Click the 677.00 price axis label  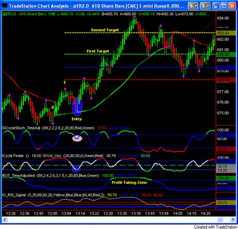[x=223, y=92]
